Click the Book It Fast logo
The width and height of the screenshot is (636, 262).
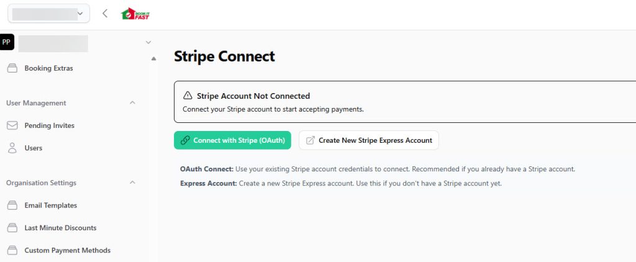pos(135,14)
